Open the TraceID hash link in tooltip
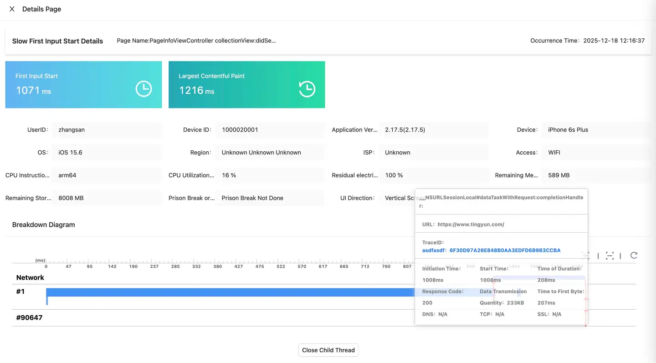The width and height of the screenshot is (656, 363). tap(505, 251)
